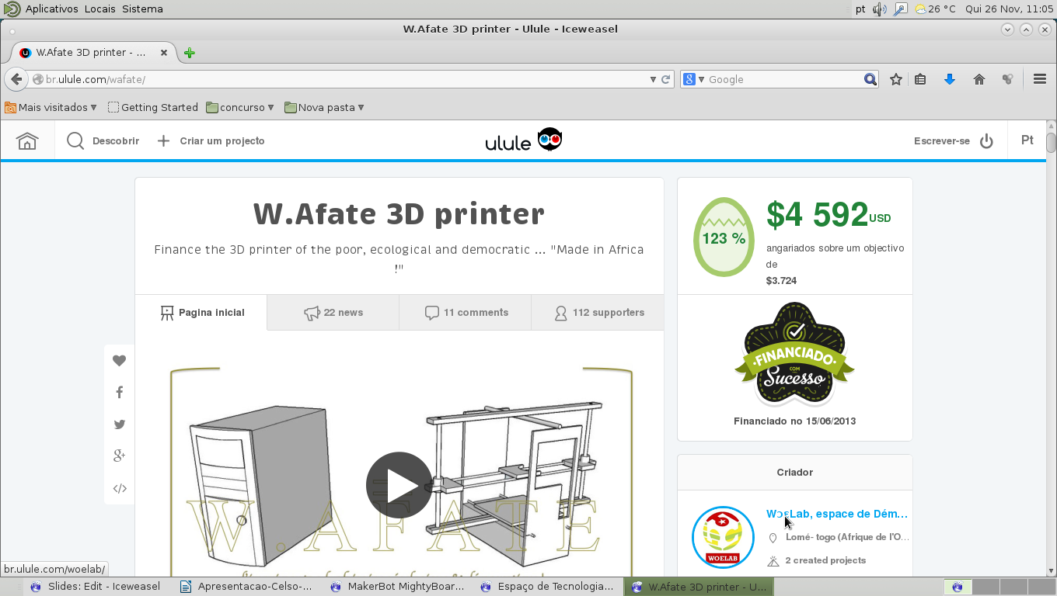The height and width of the screenshot is (596, 1057).
Task: Click the grey toolbar icon beside home
Action: 1007,79
